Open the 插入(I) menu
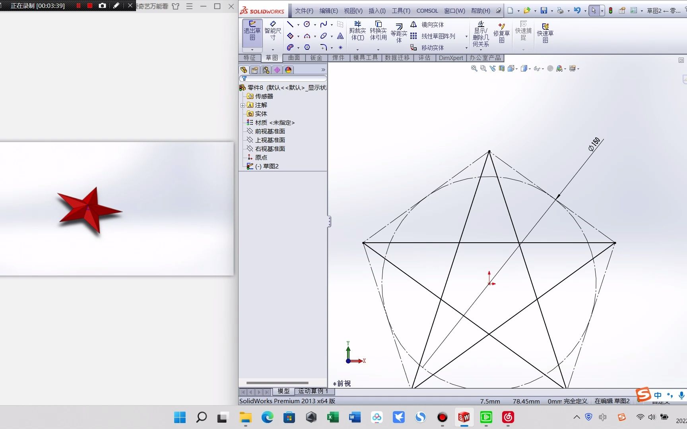Viewport: 687px width, 429px height. (x=376, y=11)
